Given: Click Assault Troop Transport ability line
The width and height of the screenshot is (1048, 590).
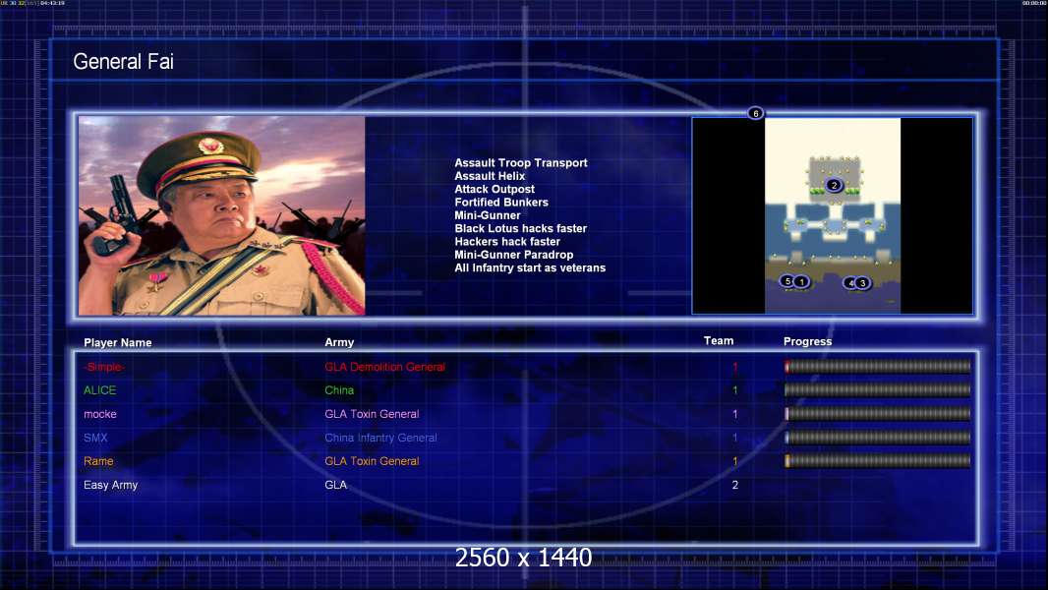Looking at the screenshot, I should [x=521, y=163].
